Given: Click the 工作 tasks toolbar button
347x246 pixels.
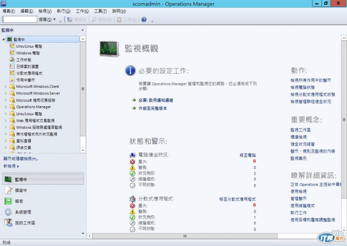Looking at the screenshot, I should click(x=127, y=19).
